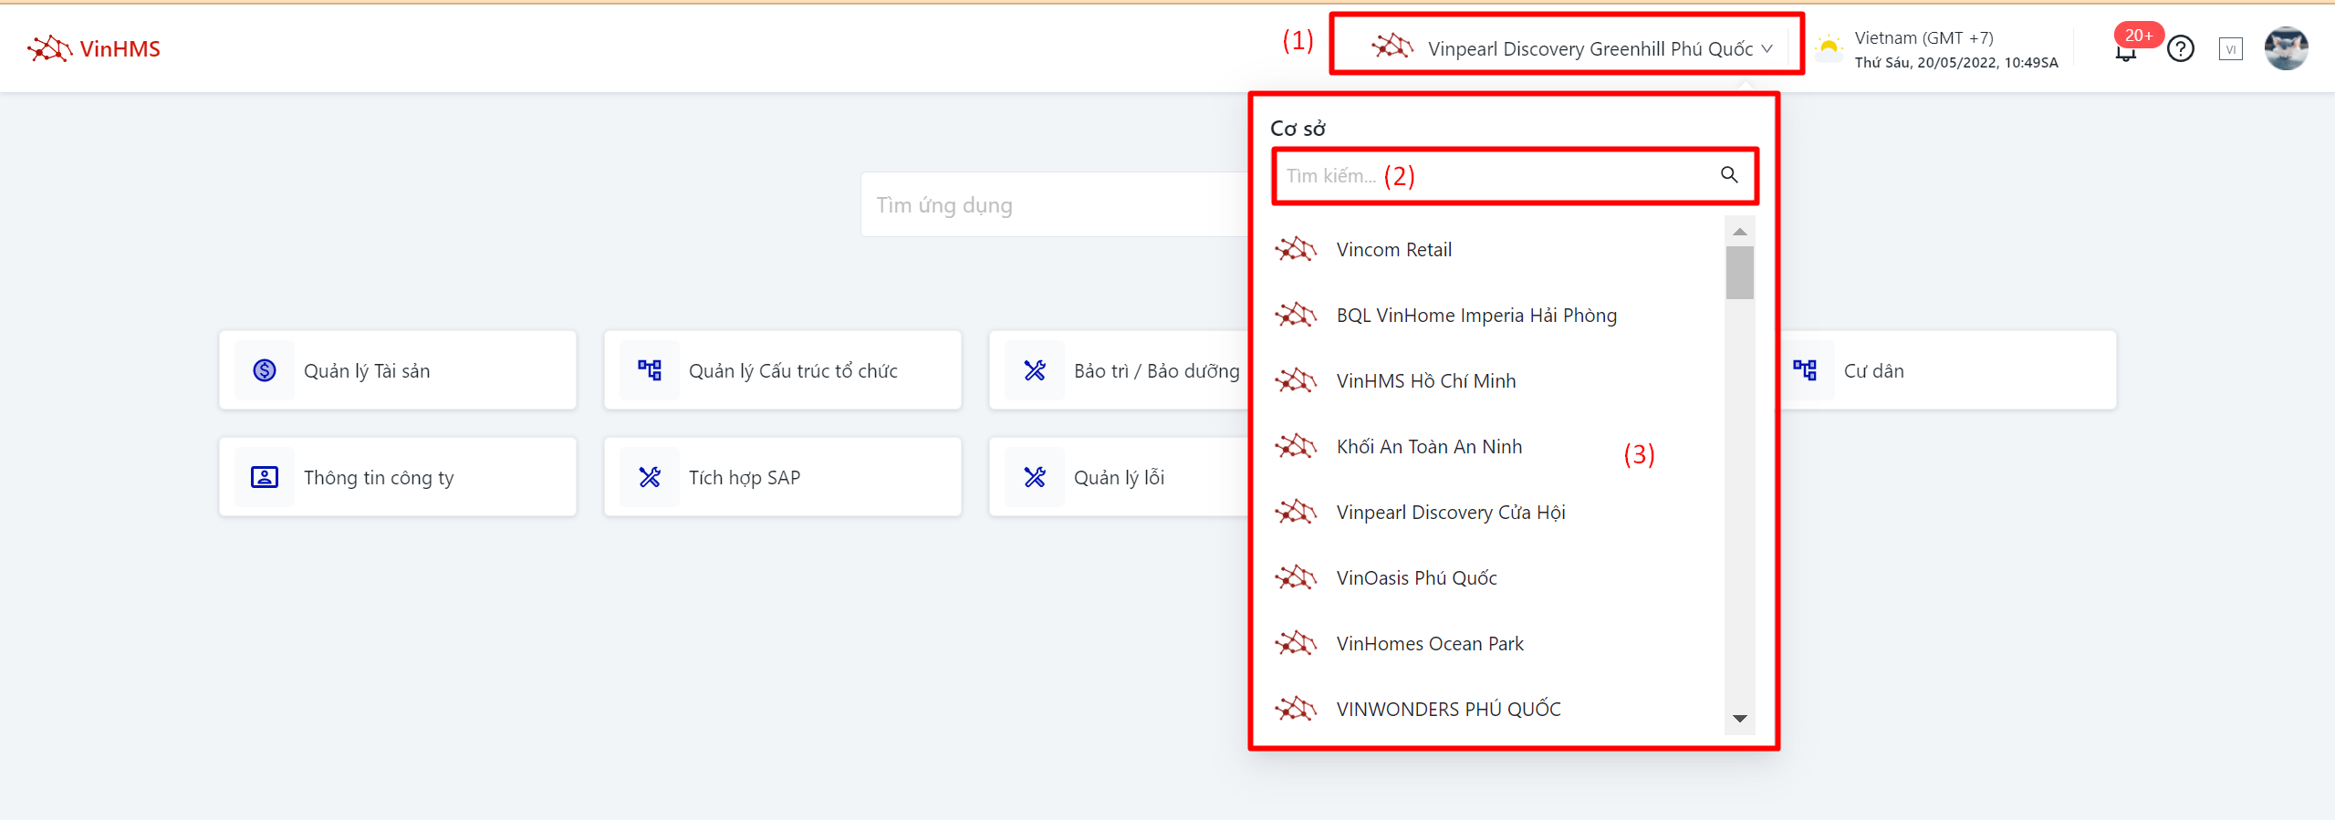2335x820 pixels.
Task: Open the notifications bell icon
Action: [2125, 52]
